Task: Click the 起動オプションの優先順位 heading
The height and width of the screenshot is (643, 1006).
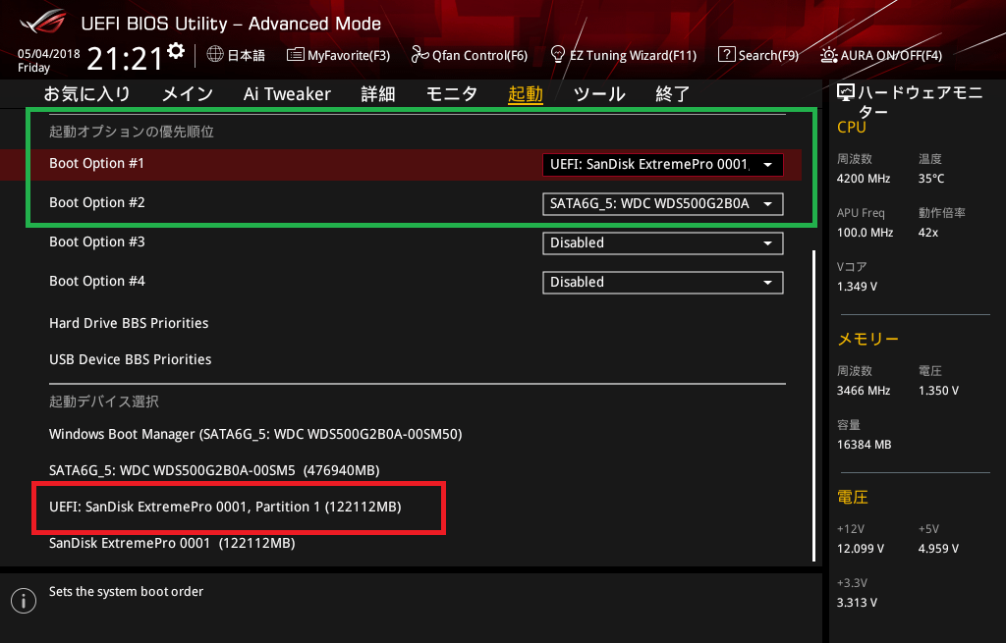Action: tap(132, 132)
